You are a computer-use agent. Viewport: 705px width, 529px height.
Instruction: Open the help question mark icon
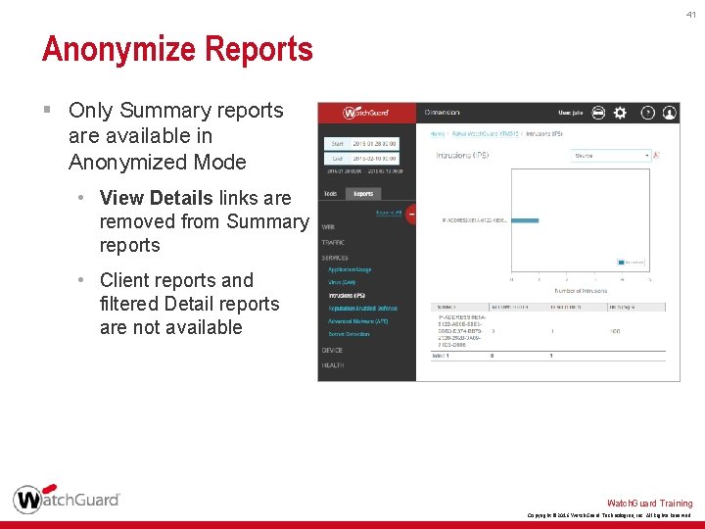pos(647,113)
